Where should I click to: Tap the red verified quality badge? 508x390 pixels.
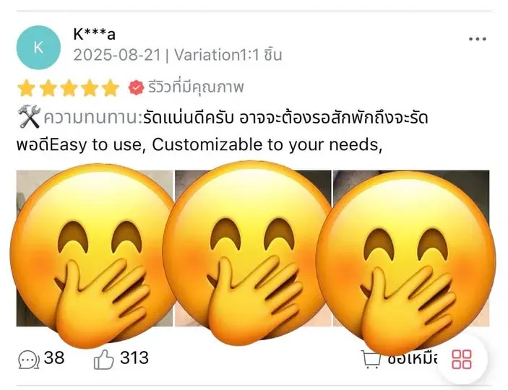[x=136, y=87]
